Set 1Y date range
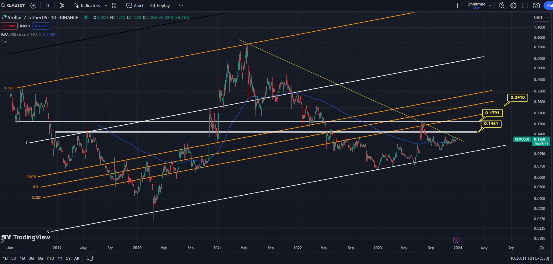 point(60,258)
